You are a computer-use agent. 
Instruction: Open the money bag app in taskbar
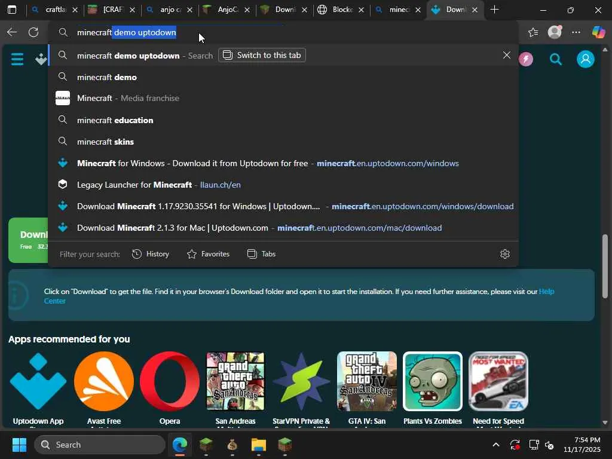click(232, 445)
